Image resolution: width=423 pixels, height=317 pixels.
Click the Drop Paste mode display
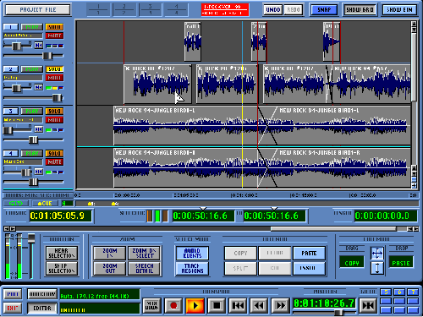401,263
